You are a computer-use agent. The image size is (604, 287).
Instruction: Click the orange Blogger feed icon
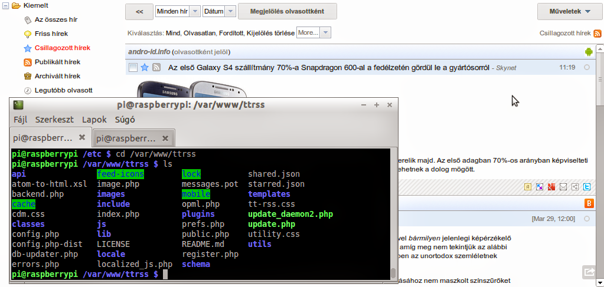(589, 204)
